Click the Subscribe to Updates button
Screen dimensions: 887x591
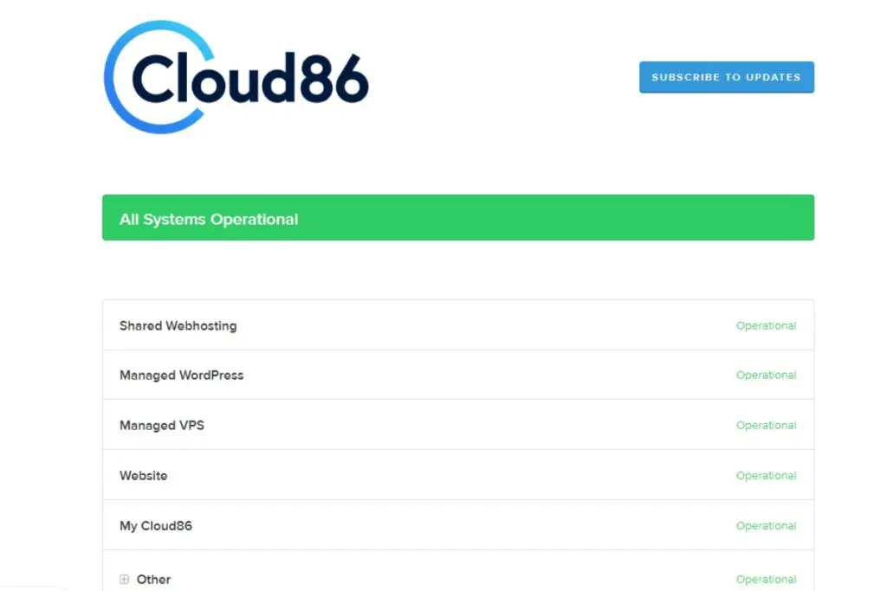click(727, 77)
